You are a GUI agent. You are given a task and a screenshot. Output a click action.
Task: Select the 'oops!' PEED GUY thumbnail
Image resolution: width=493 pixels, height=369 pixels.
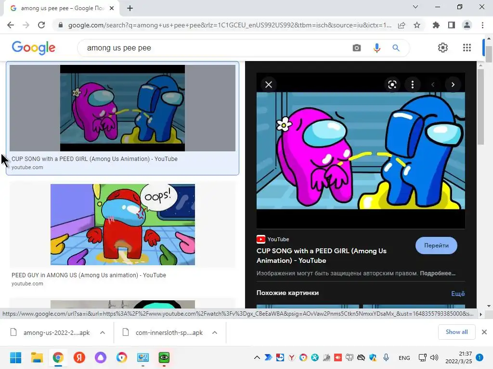[123, 224]
